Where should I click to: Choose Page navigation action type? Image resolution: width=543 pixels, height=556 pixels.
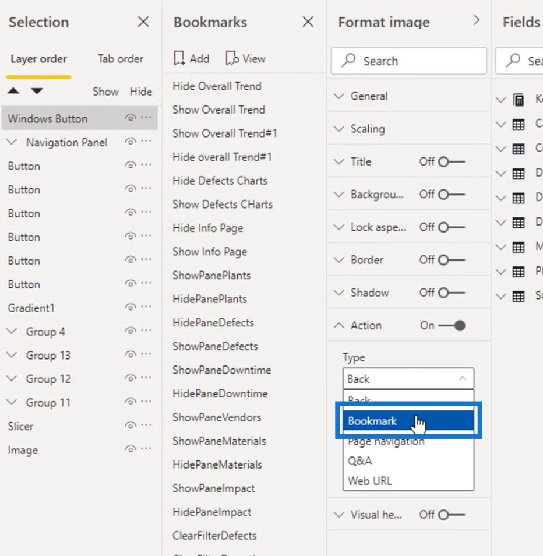click(408, 441)
